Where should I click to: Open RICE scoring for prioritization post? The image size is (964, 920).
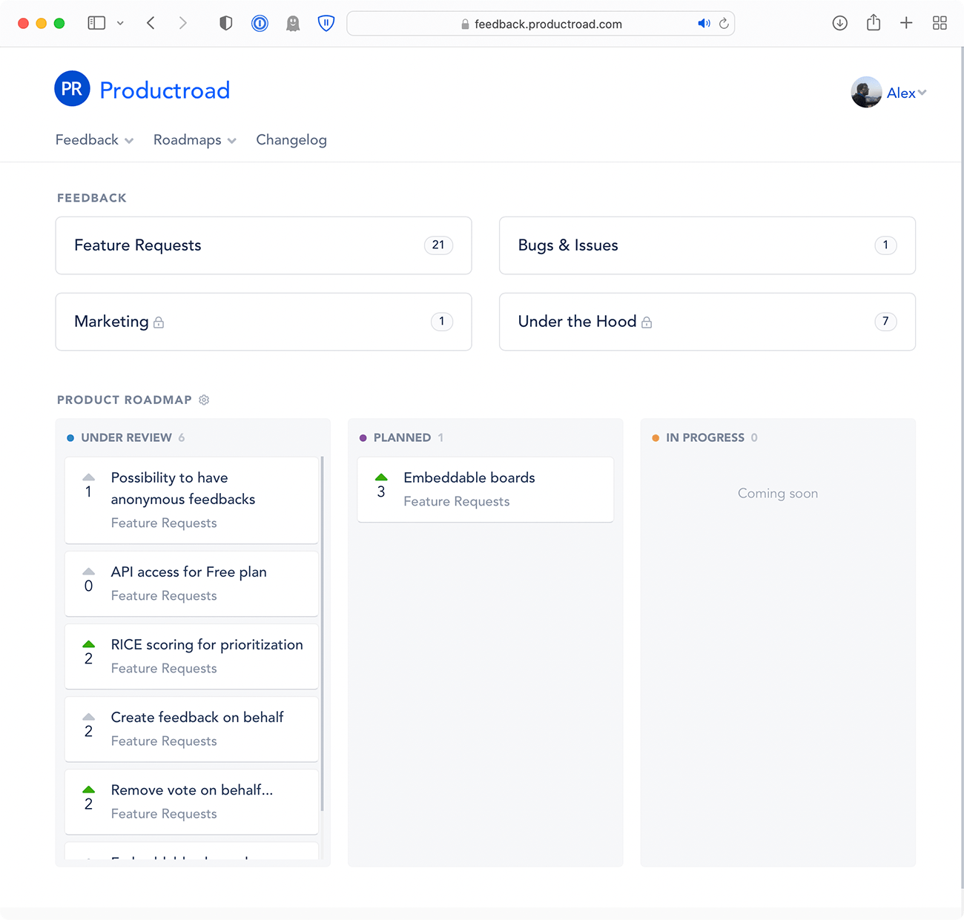[x=207, y=644]
